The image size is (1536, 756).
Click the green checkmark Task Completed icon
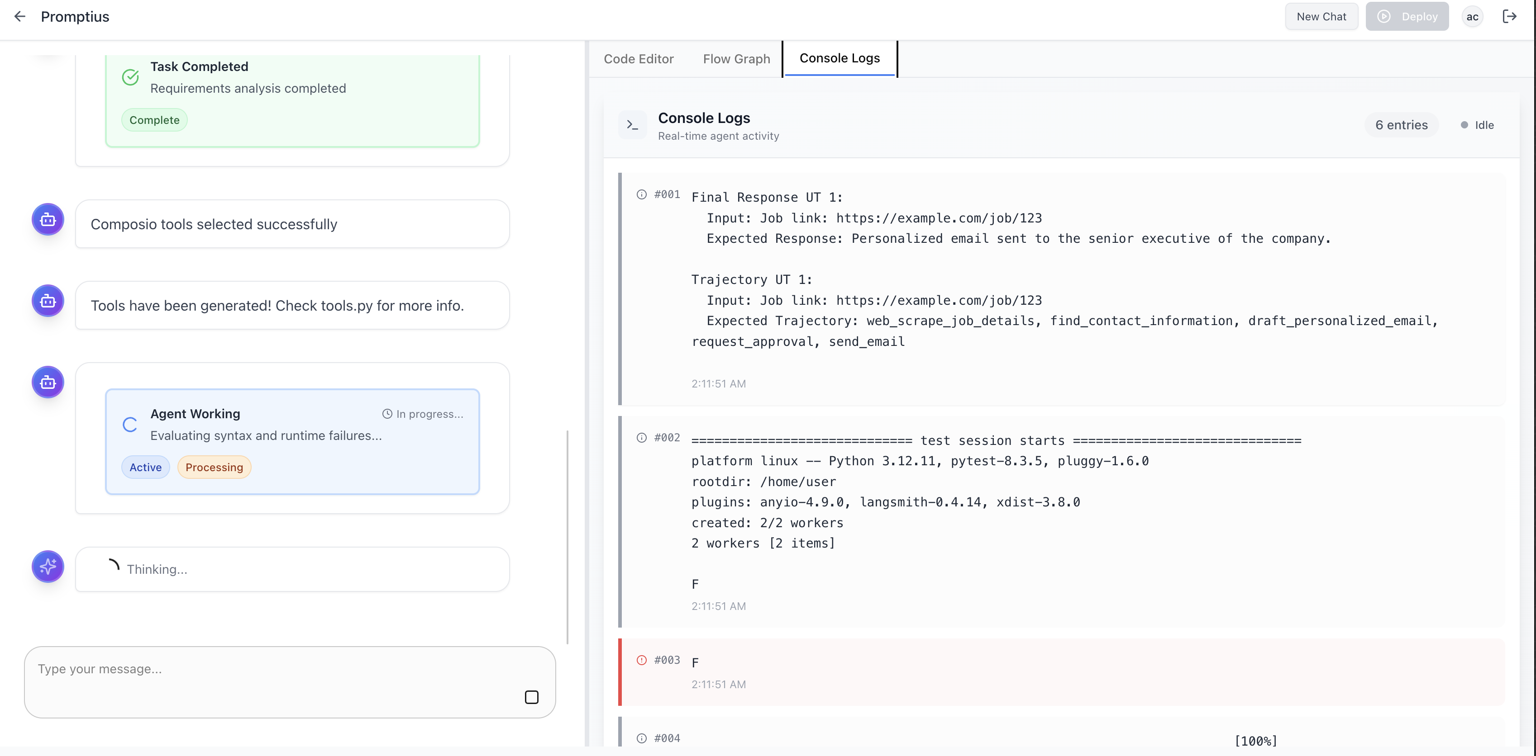131,77
